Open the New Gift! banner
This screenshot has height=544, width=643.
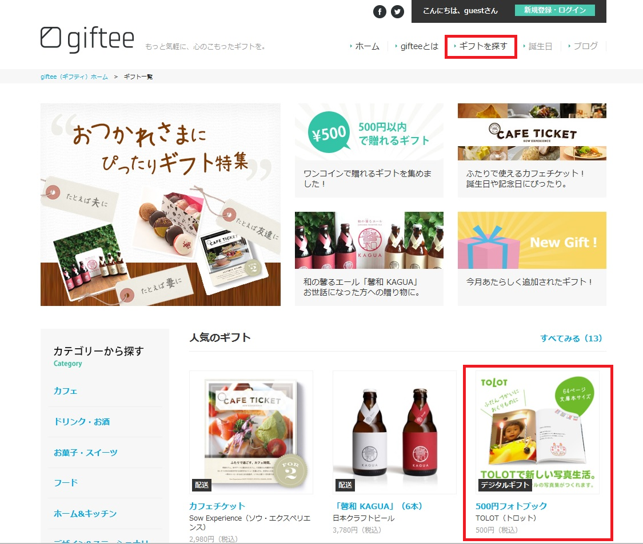(532, 240)
